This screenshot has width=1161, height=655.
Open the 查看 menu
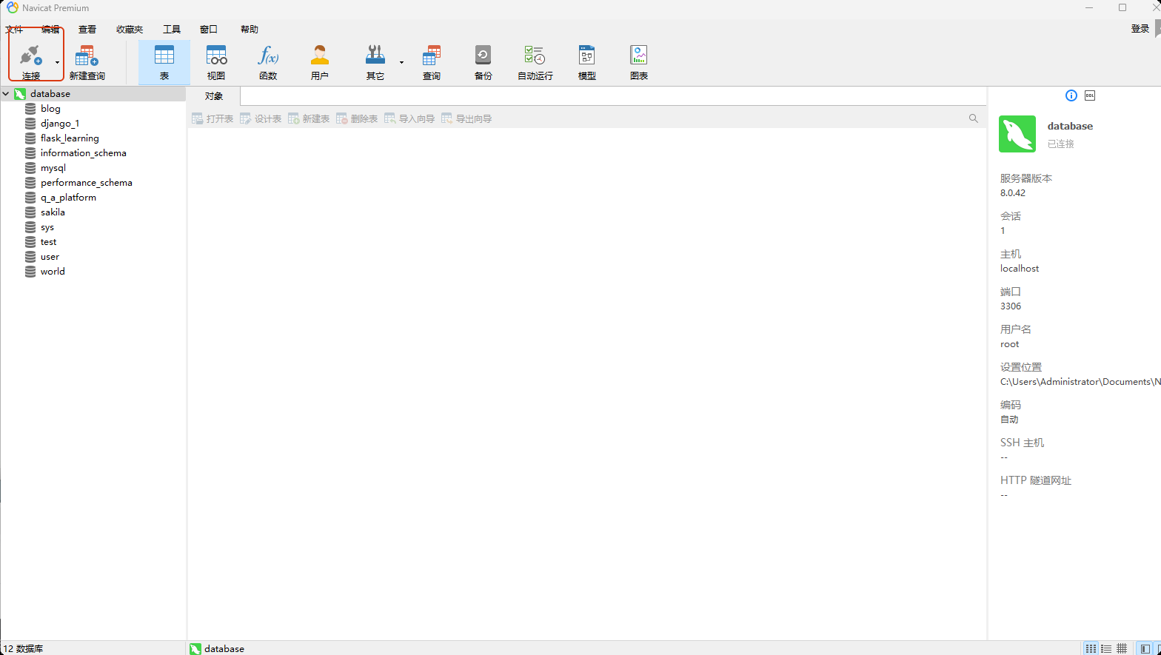pyautogui.click(x=87, y=30)
